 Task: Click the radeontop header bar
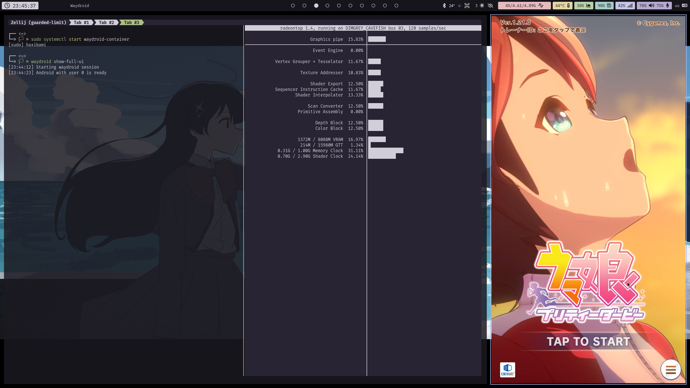coord(363,28)
